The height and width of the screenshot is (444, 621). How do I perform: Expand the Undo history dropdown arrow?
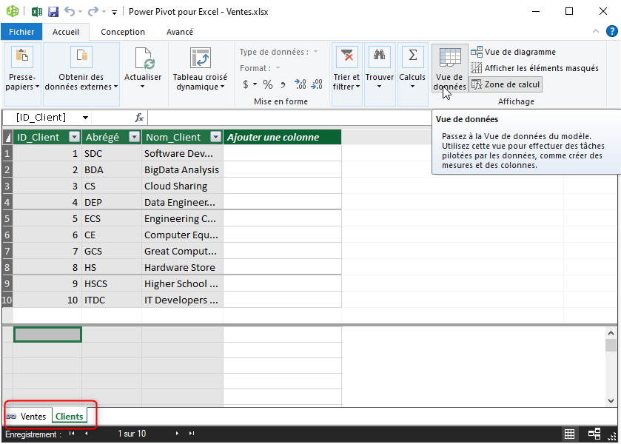[80, 12]
